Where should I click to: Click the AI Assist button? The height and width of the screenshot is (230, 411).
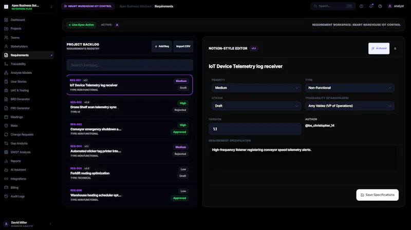tap(379, 48)
